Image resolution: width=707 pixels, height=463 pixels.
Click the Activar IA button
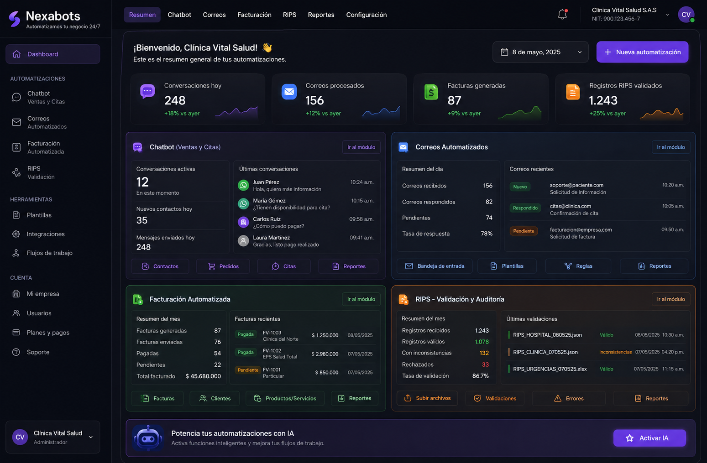click(649, 438)
